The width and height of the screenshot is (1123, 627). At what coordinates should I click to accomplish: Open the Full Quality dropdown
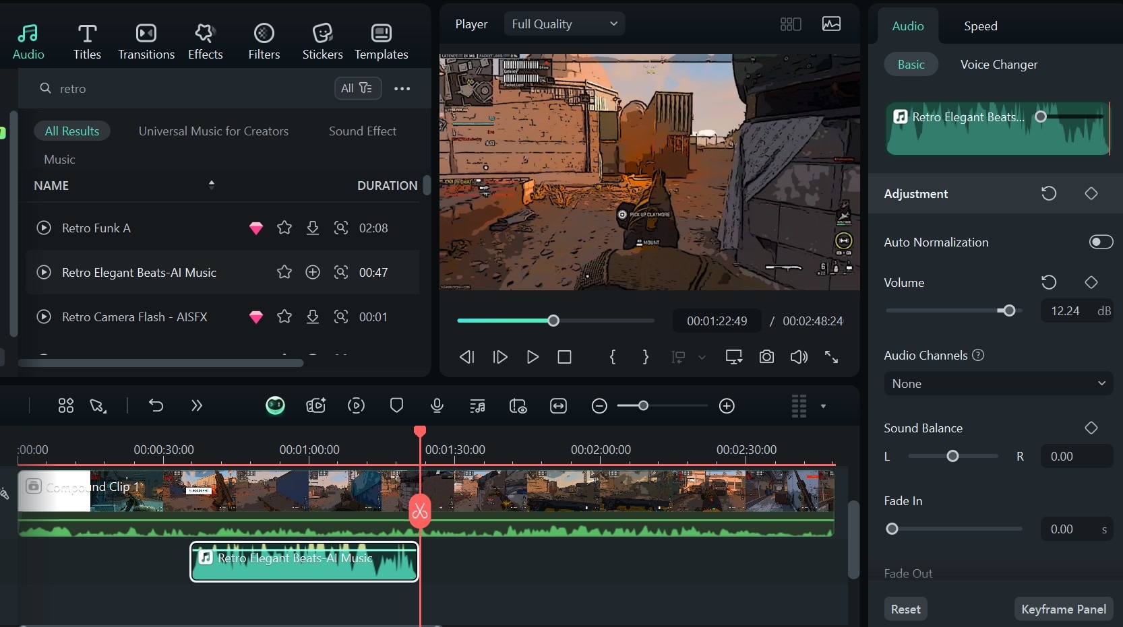[564, 24]
